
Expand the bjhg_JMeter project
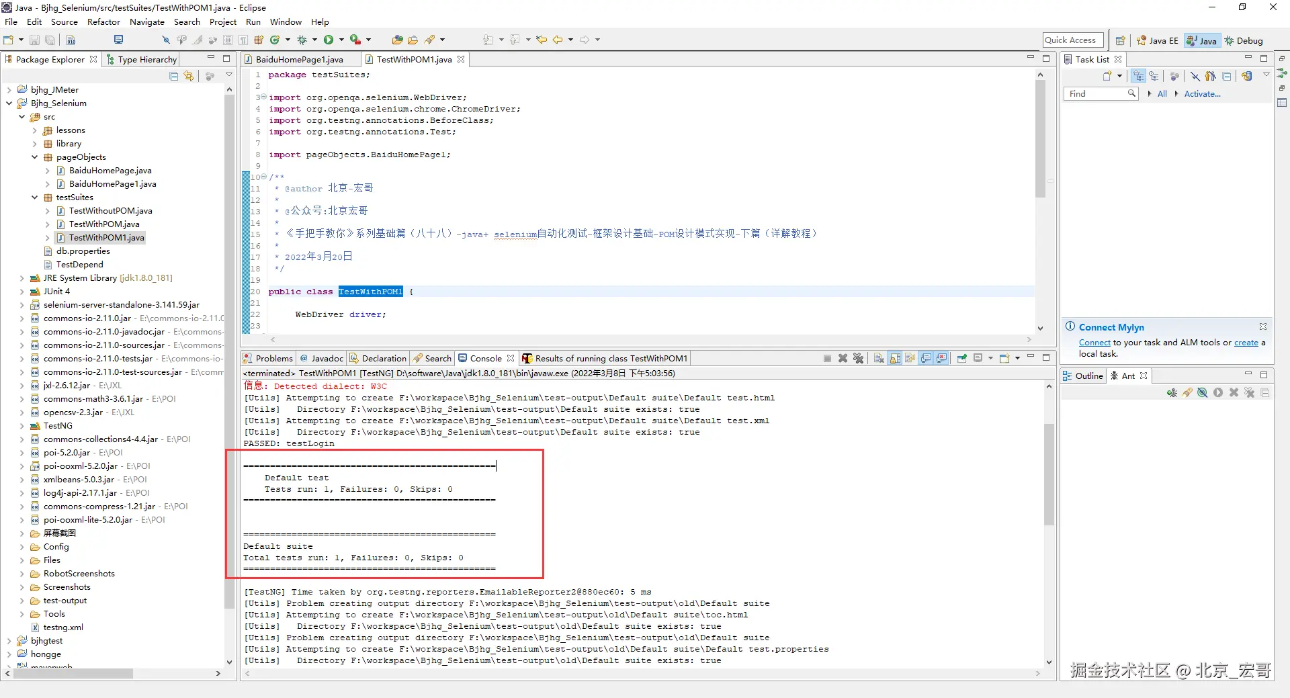coord(9,90)
